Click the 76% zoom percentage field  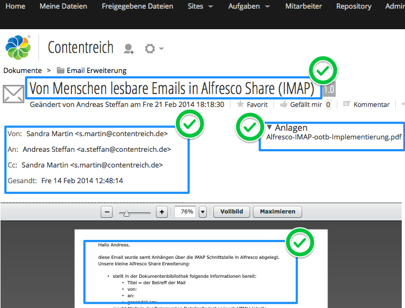point(187,212)
